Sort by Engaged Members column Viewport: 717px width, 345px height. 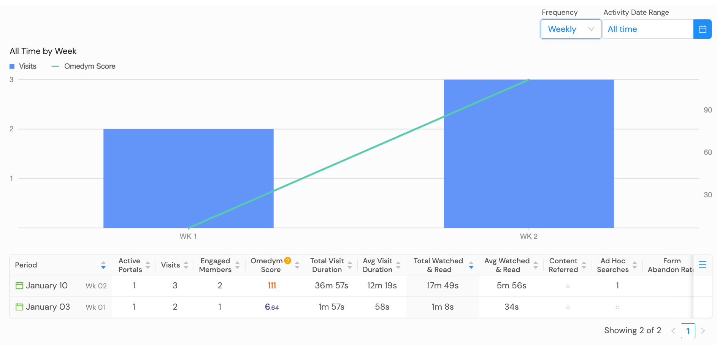click(237, 265)
